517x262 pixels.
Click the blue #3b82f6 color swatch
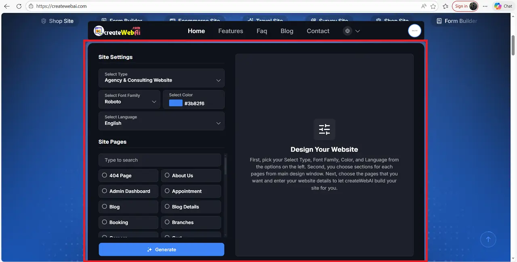click(x=175, y=103)
